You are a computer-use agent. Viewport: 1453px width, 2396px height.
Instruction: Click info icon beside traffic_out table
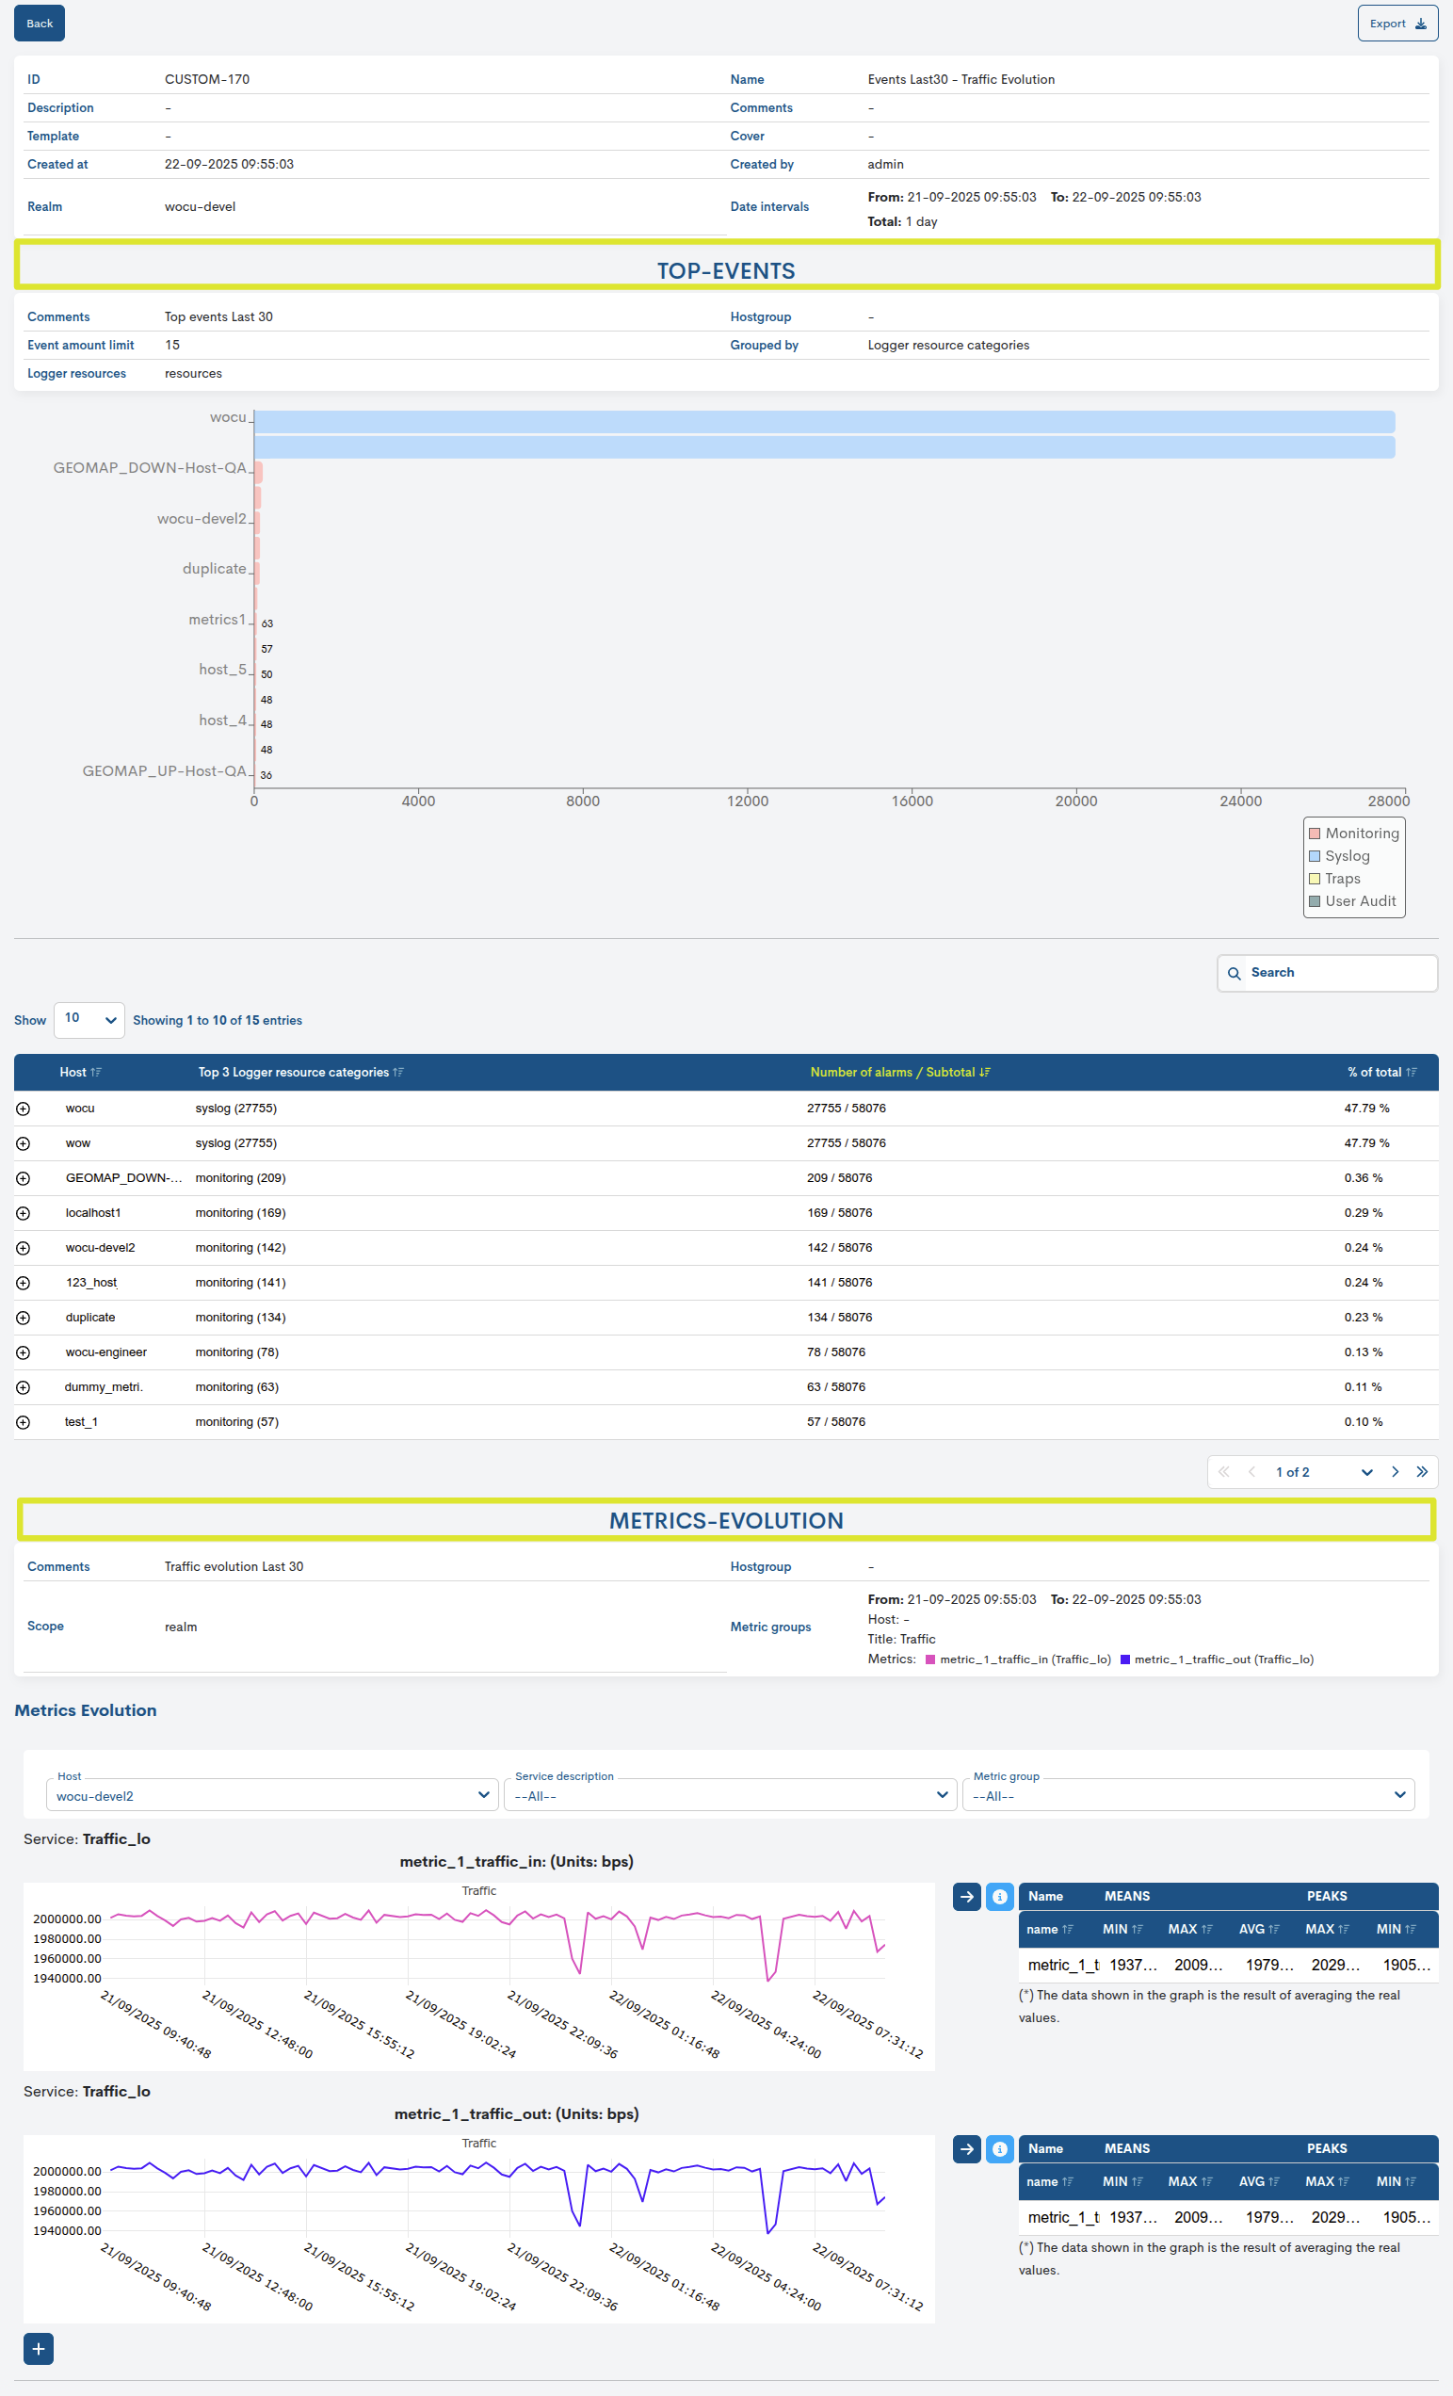[999, 2149]
